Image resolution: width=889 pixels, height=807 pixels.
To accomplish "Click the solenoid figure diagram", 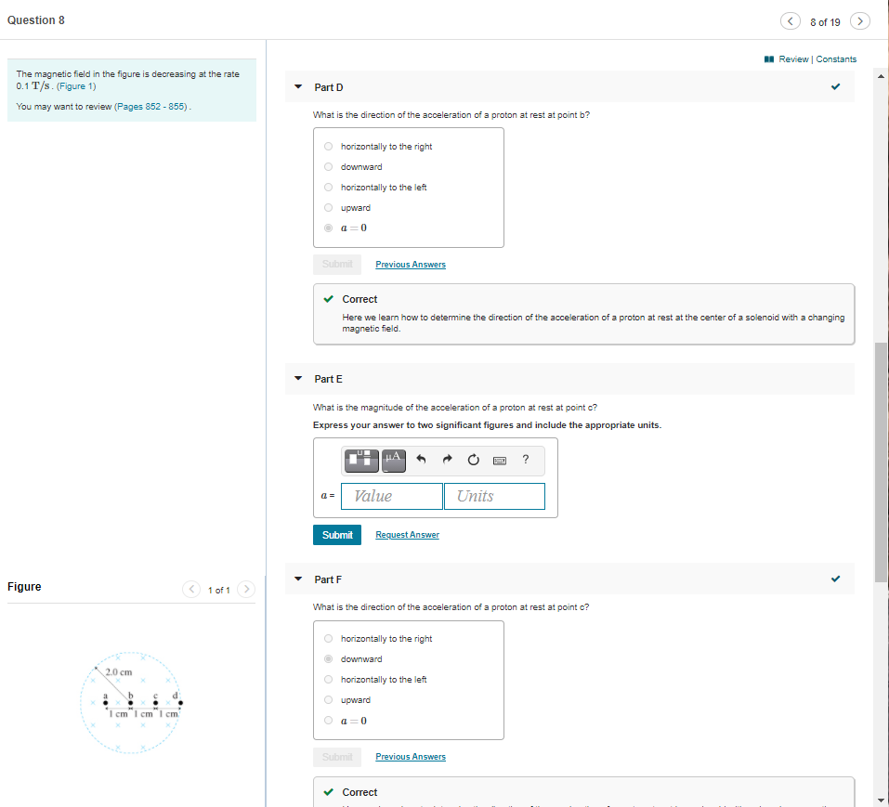I will tap(131, 703).
